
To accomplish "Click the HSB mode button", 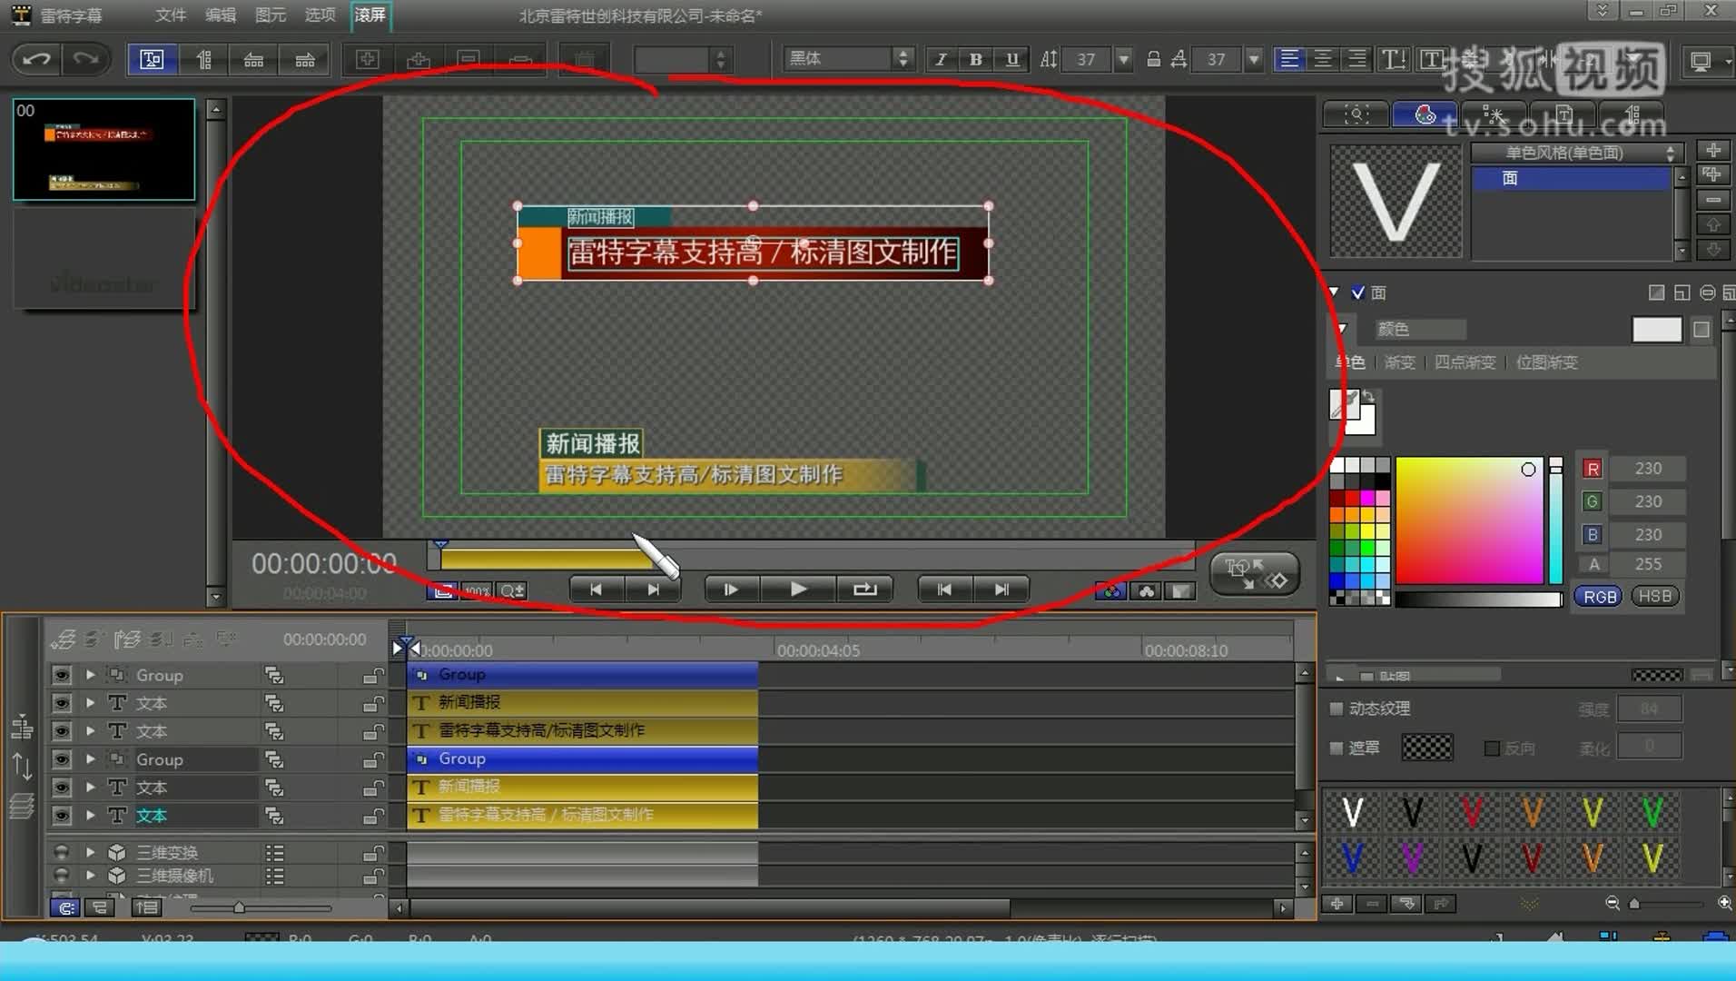I will pyautogui.click(x=1654, y=597).
